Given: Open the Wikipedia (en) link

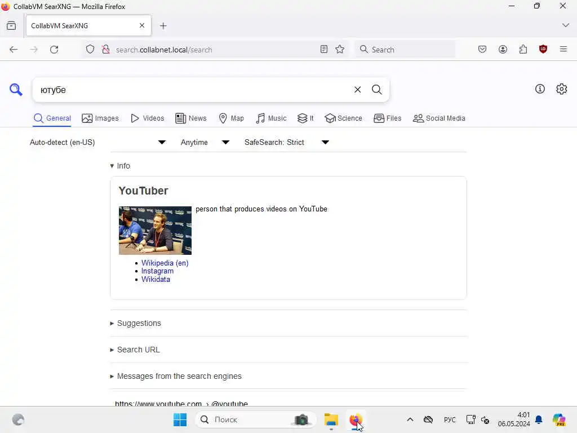Looking at the screenshot, I should click(x=165, y=263).
